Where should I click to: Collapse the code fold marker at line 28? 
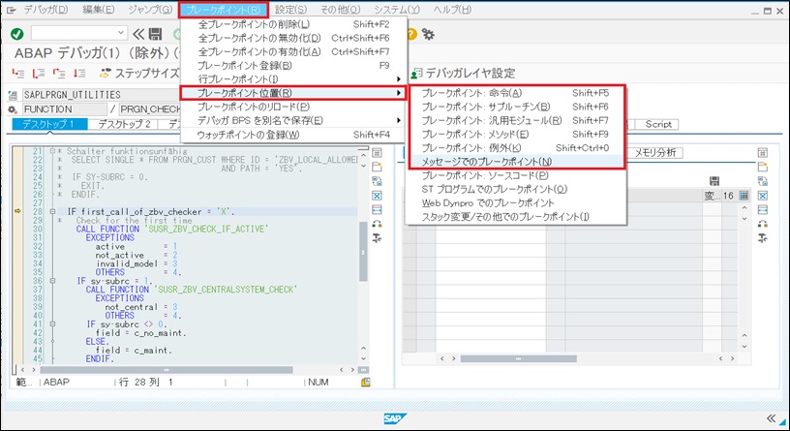[x=52, y=212]
